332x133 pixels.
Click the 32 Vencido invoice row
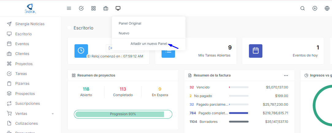coord(239,87)
